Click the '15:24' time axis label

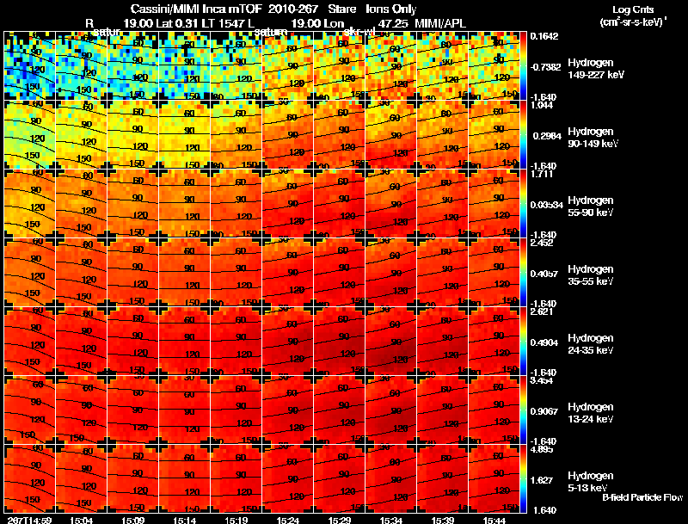click(288, 521)
